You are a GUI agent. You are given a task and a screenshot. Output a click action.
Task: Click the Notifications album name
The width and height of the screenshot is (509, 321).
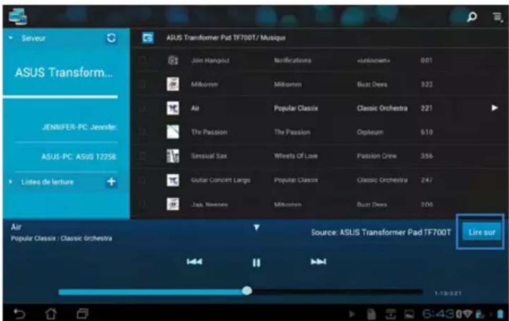click(x=293, y=61)
